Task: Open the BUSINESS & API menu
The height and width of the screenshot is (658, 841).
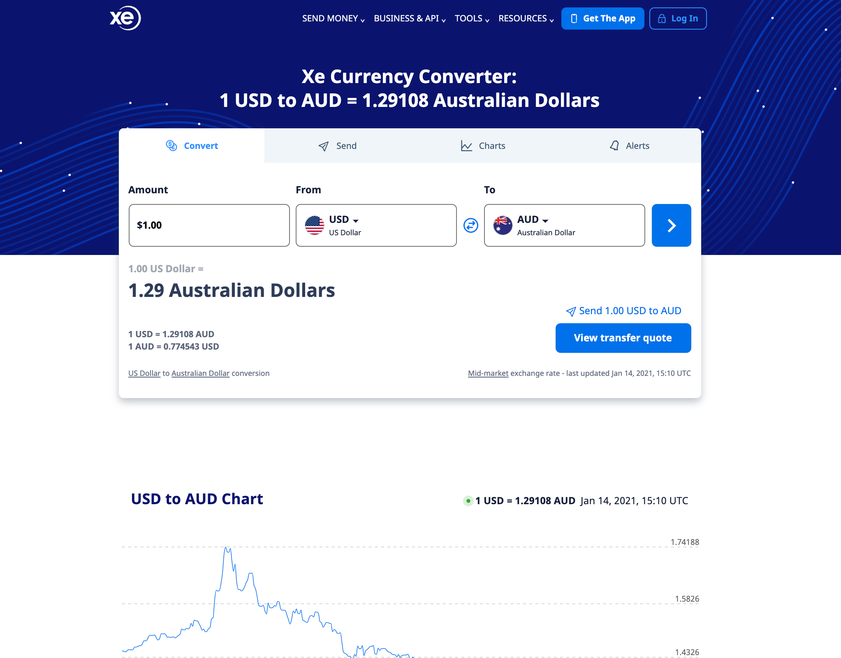Action: click(x=410, y=19)
